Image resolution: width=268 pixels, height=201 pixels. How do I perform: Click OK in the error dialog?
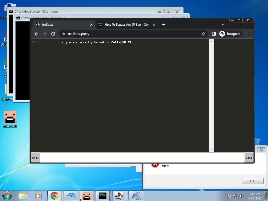pos(252,181)
